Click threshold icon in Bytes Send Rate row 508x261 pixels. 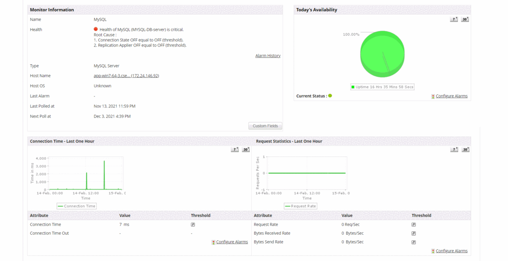click(x=414, y=242)
